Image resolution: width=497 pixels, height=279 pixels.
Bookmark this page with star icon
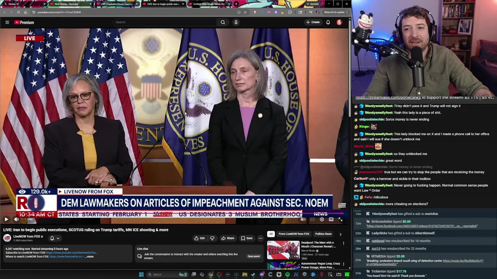click(245, 12)
